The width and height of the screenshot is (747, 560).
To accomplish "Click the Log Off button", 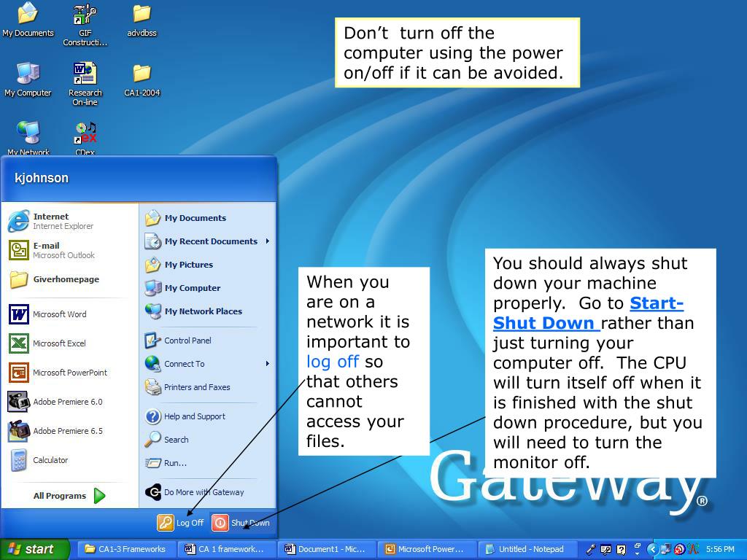I will click(x=181, y=522).
